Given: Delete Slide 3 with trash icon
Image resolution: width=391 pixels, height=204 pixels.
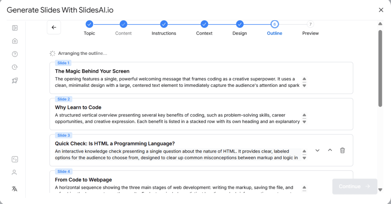Looking at the screenshot, I should click(343, 150).
